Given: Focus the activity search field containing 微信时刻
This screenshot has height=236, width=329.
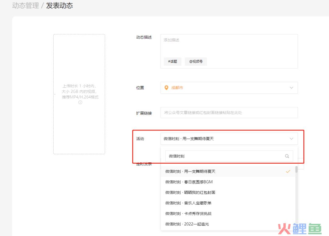Looking at the screenshot, I should (x=229, y=156).
